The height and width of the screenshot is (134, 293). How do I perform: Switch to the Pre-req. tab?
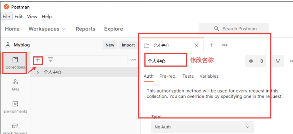tap(168, 76)
